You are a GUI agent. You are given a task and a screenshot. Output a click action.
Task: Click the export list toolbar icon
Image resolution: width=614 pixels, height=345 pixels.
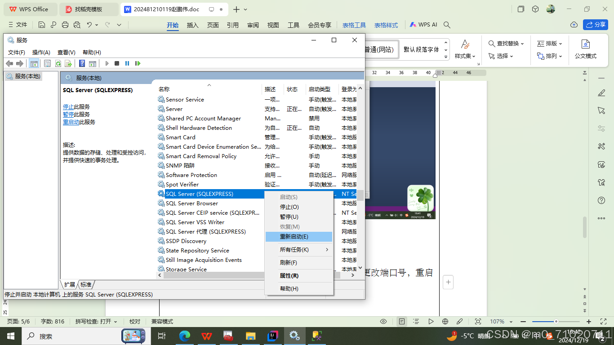point(68,63)
